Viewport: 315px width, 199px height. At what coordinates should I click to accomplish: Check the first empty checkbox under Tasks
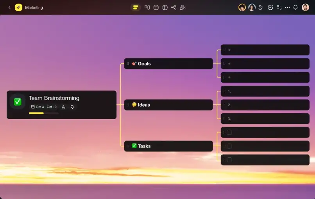[x=229, y=132]
